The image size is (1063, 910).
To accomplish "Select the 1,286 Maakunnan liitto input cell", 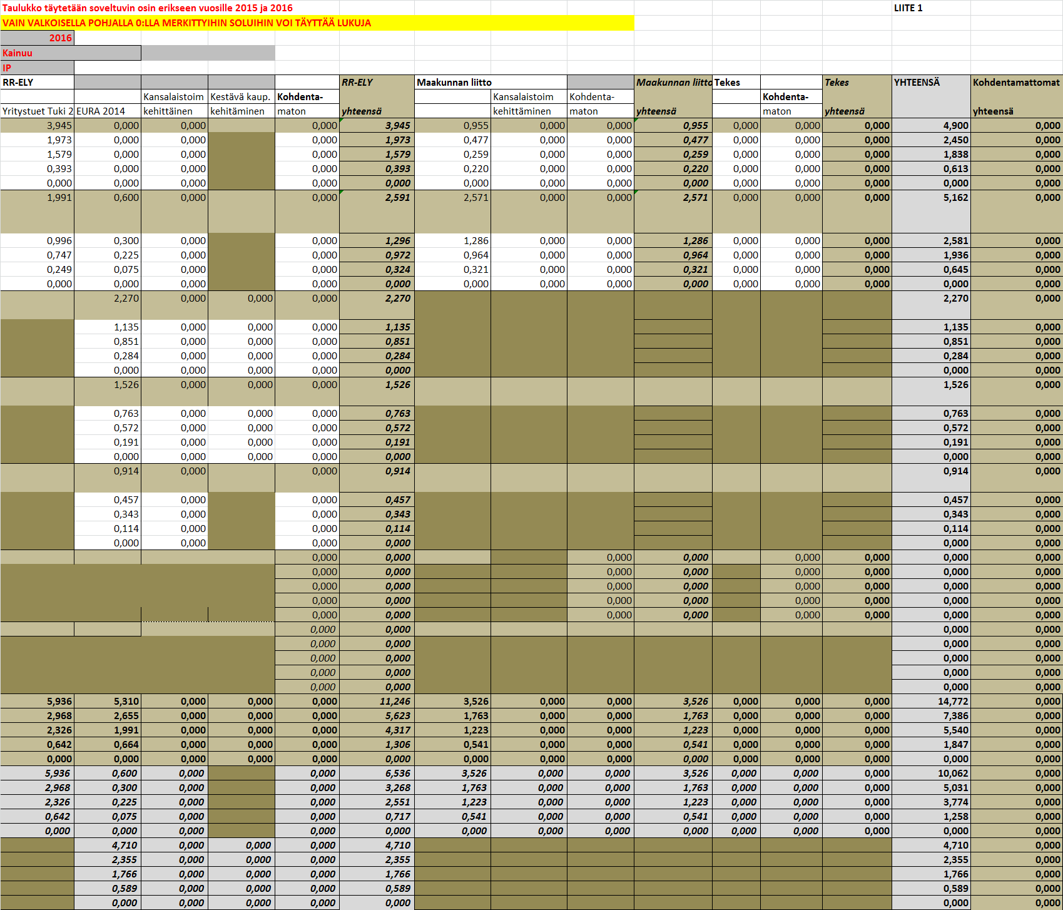I will coord(452,240).
